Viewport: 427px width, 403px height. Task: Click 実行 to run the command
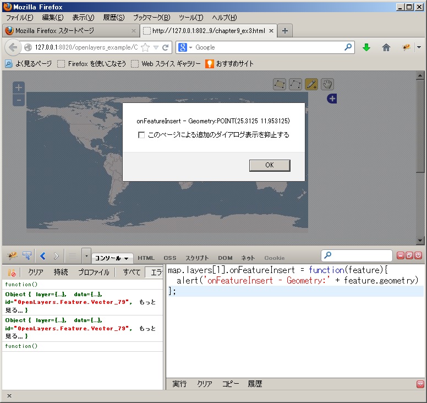tap(179, 384)
